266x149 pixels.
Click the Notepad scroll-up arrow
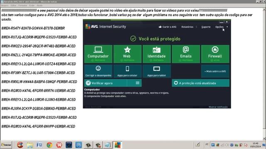264,9
